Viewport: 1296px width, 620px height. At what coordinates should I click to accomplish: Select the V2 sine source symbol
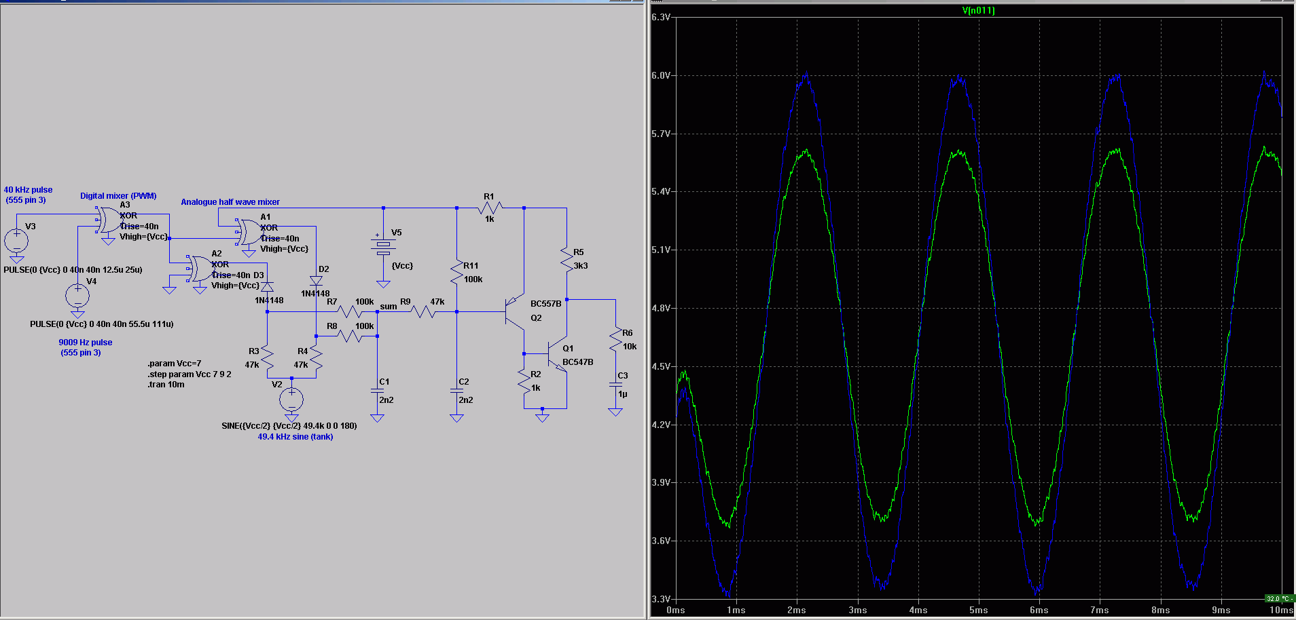pyautogui.click(x=291, y=399)
